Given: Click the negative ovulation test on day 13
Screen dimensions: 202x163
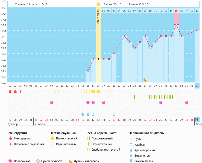Looking at the screenshot, I should pos(72,91).
